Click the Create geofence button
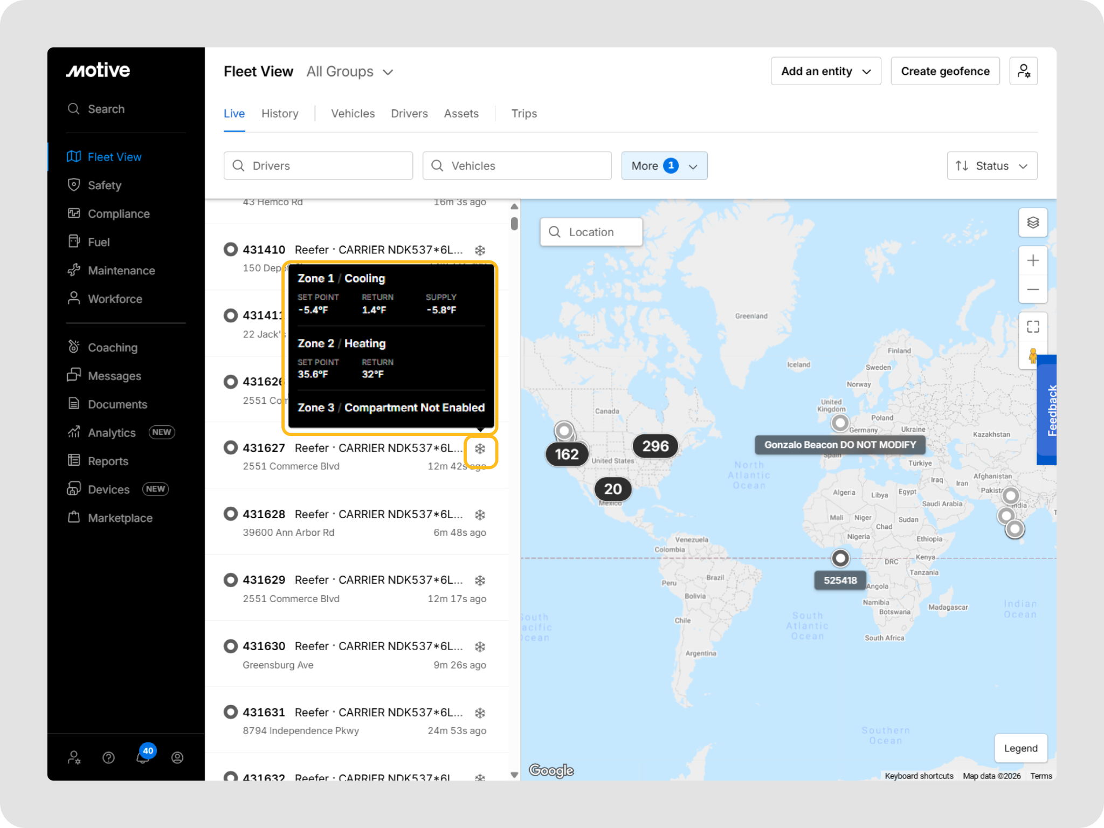This screenshot has width=1104, height=828. point(944,71)
